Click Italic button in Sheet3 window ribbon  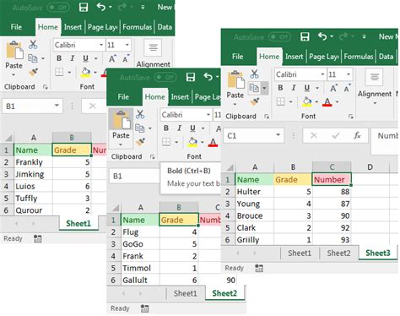[x=294, y=88]
